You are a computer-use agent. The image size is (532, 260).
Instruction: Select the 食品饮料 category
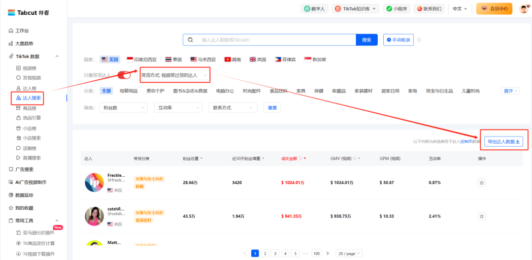[278, 91]
